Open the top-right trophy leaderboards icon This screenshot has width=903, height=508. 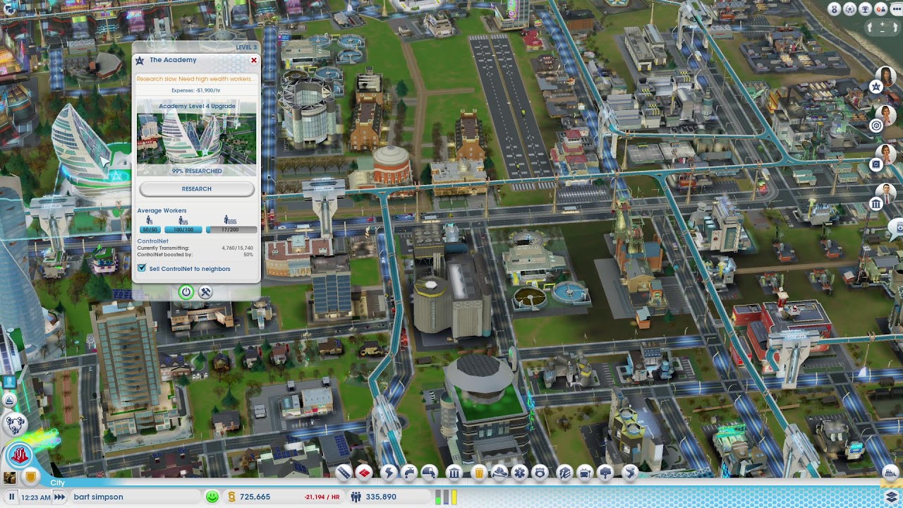pos(865,9)
